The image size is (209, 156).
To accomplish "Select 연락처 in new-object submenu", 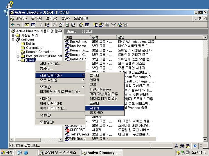I will (105, 80).
